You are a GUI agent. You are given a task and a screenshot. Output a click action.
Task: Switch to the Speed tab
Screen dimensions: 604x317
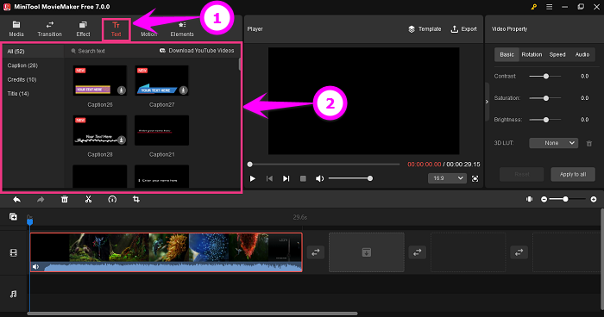557,54
